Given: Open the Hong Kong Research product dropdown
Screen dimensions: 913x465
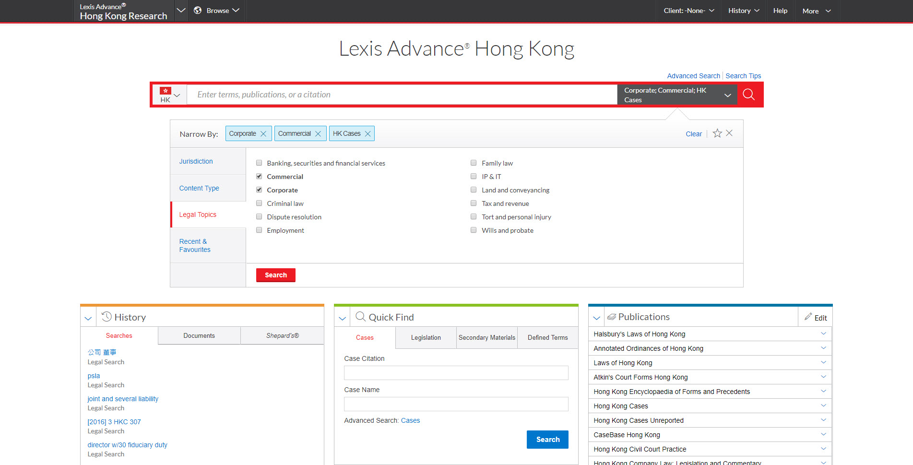Looking at the screenshot, I should 181,11.
